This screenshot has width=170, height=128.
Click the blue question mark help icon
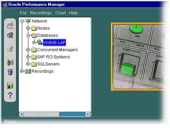(x=10, y=95)
